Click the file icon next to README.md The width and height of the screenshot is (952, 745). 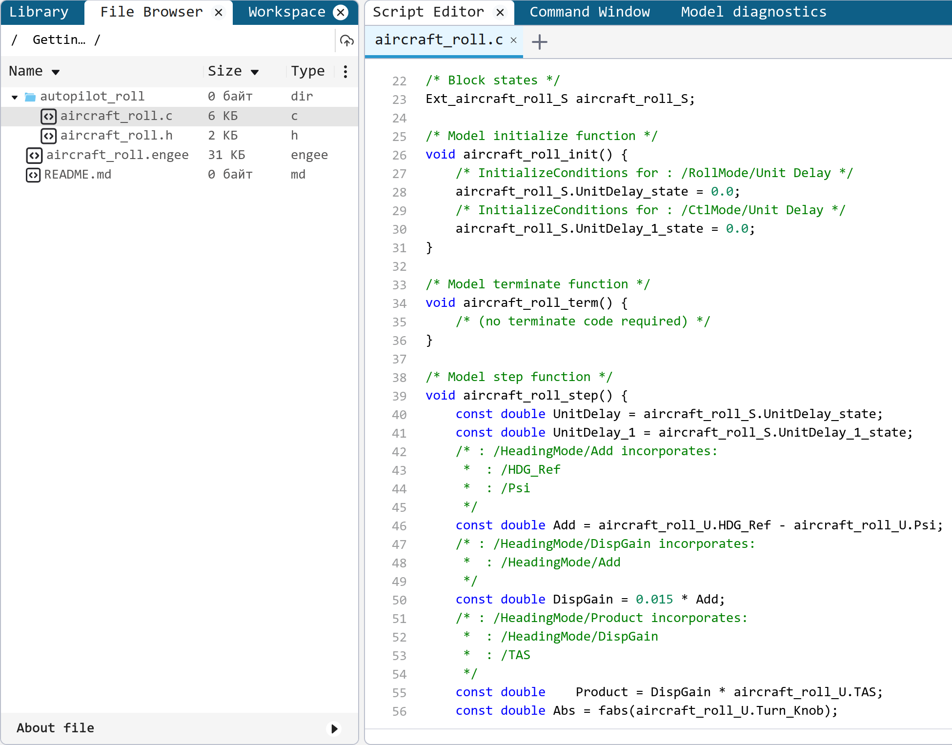pos(33,175)
